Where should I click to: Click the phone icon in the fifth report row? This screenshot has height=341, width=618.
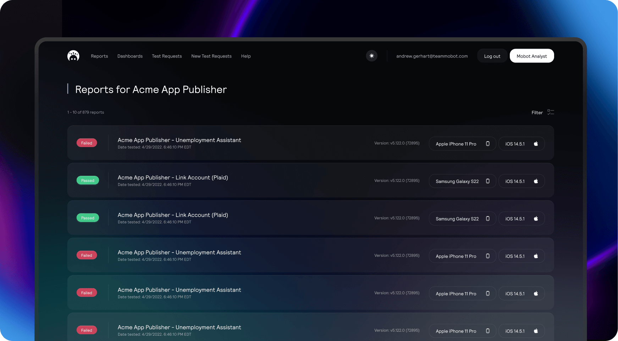(x=488, y=294)
